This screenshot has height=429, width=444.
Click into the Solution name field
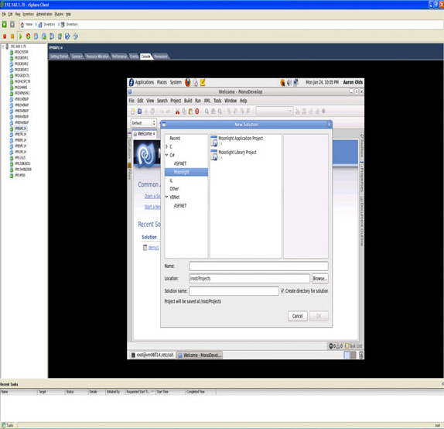click(234, 291)
